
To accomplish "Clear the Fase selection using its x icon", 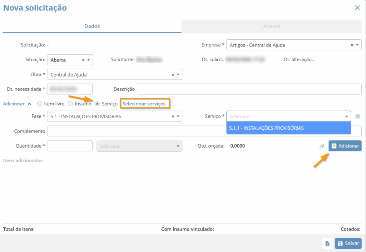I will (x=173, y=117).
